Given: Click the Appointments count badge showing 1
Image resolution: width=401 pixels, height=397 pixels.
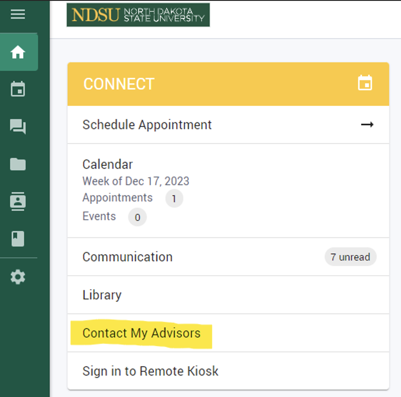Looking at the screenshot, I should tap(174, 198).
